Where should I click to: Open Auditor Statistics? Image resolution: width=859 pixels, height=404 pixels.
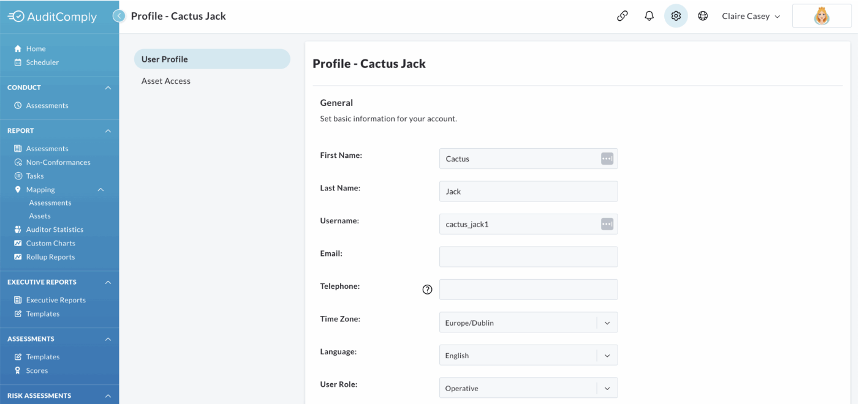click(x=55, y=230)
